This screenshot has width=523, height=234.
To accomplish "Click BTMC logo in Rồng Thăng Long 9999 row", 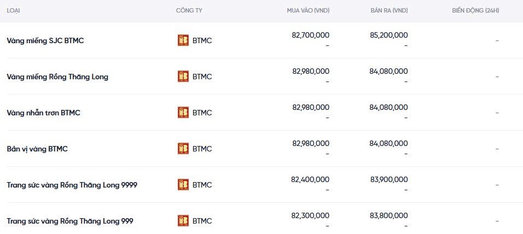I will coord(183,185).
